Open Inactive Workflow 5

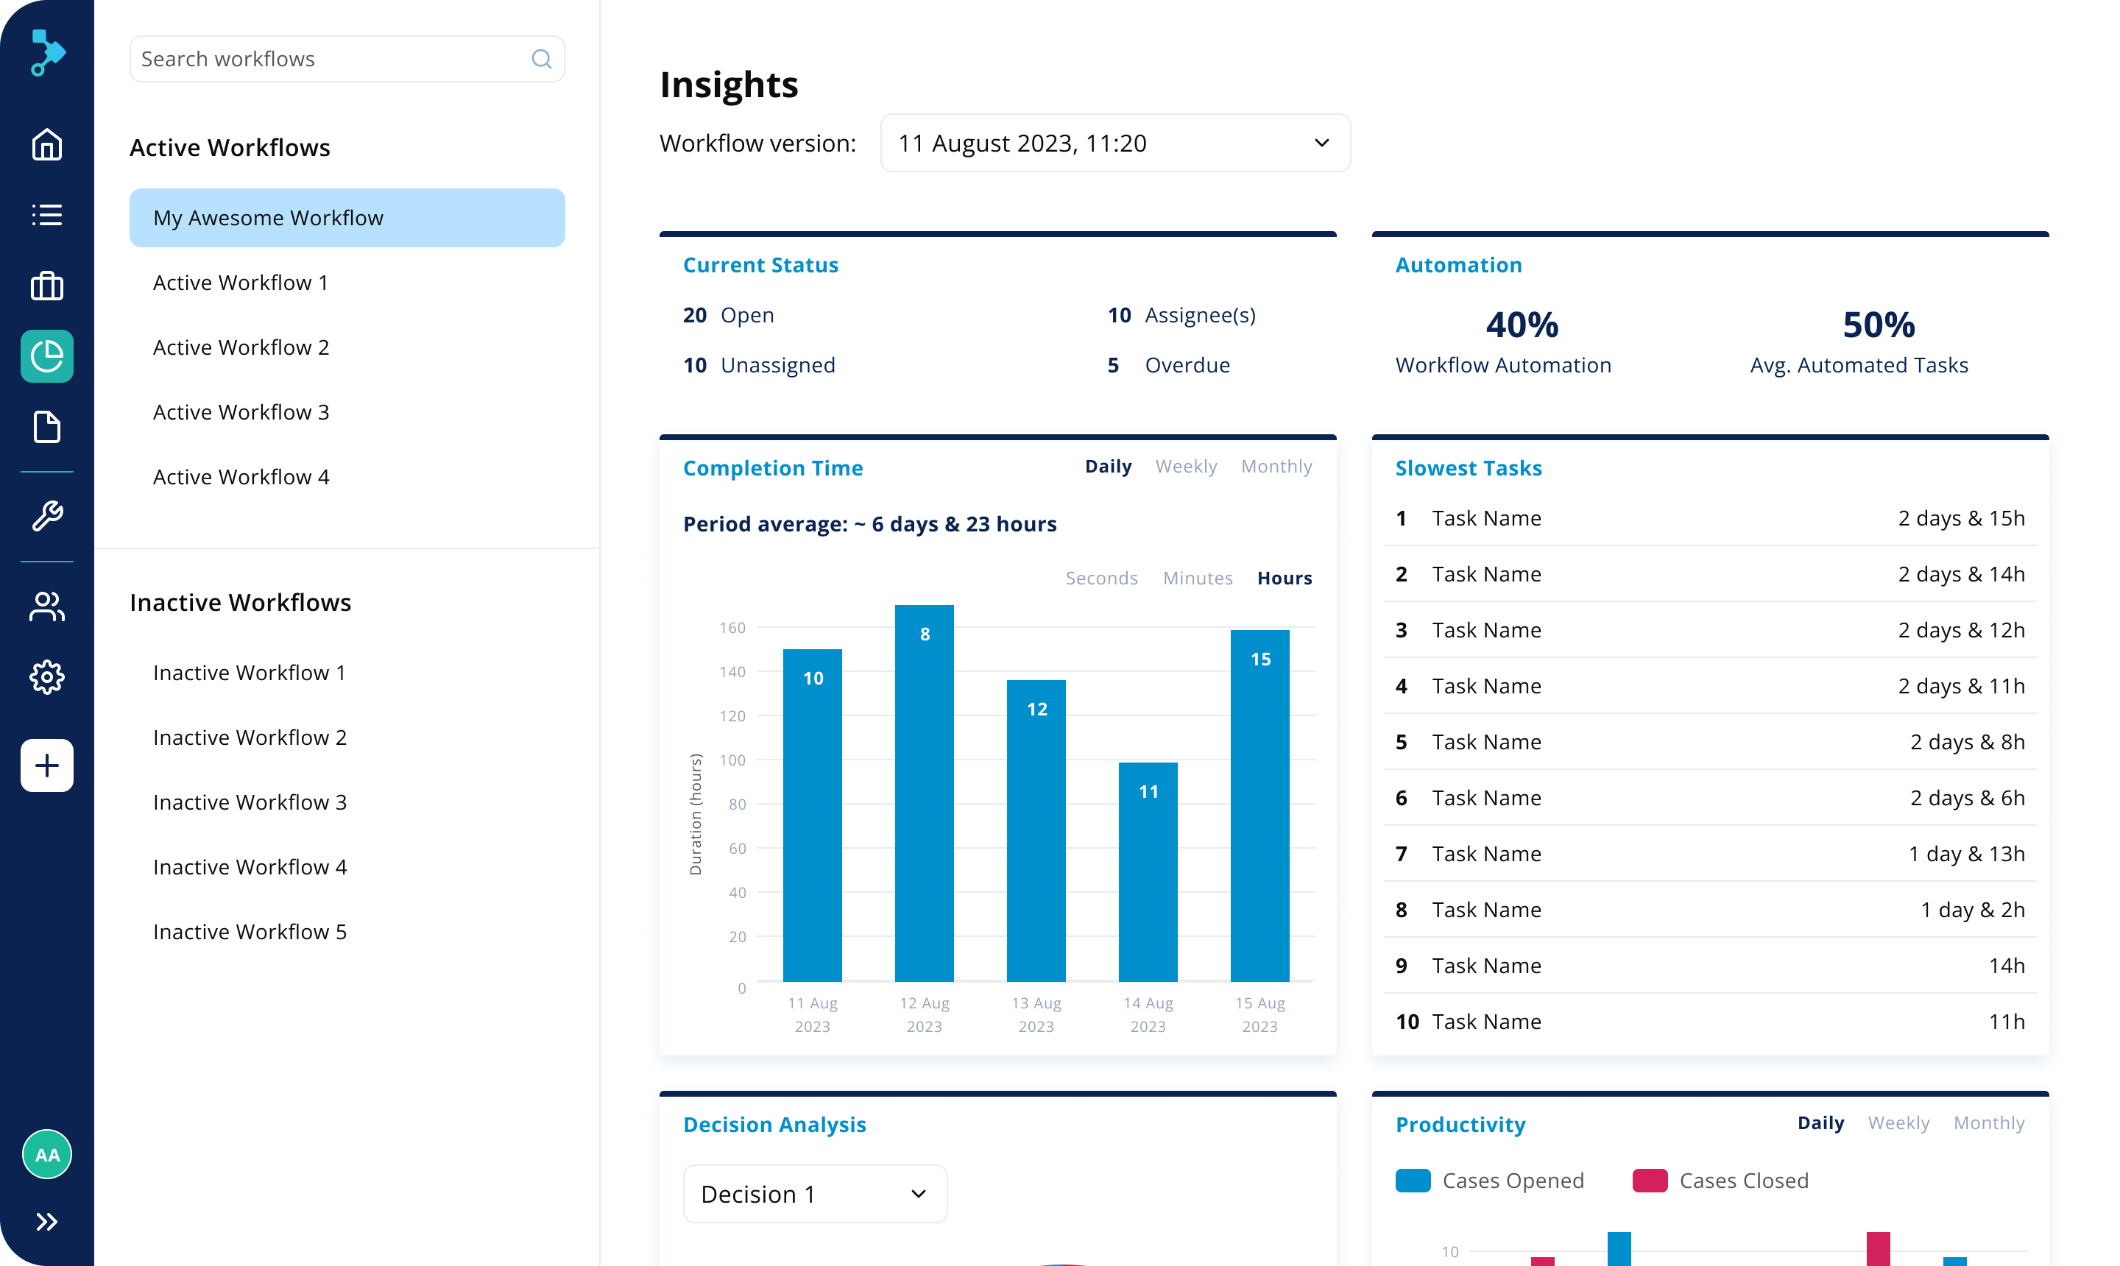coord(250,932)
